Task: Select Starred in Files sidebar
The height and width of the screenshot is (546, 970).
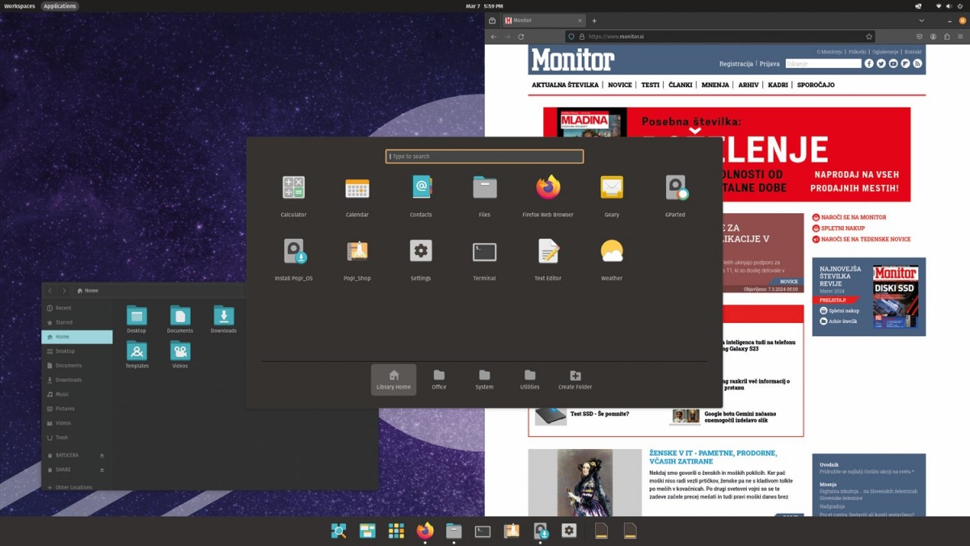Action: tap(77, 322)
